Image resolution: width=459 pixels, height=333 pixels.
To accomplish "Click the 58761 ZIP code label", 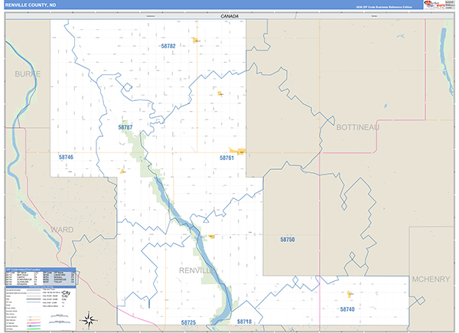I will 227,158.
